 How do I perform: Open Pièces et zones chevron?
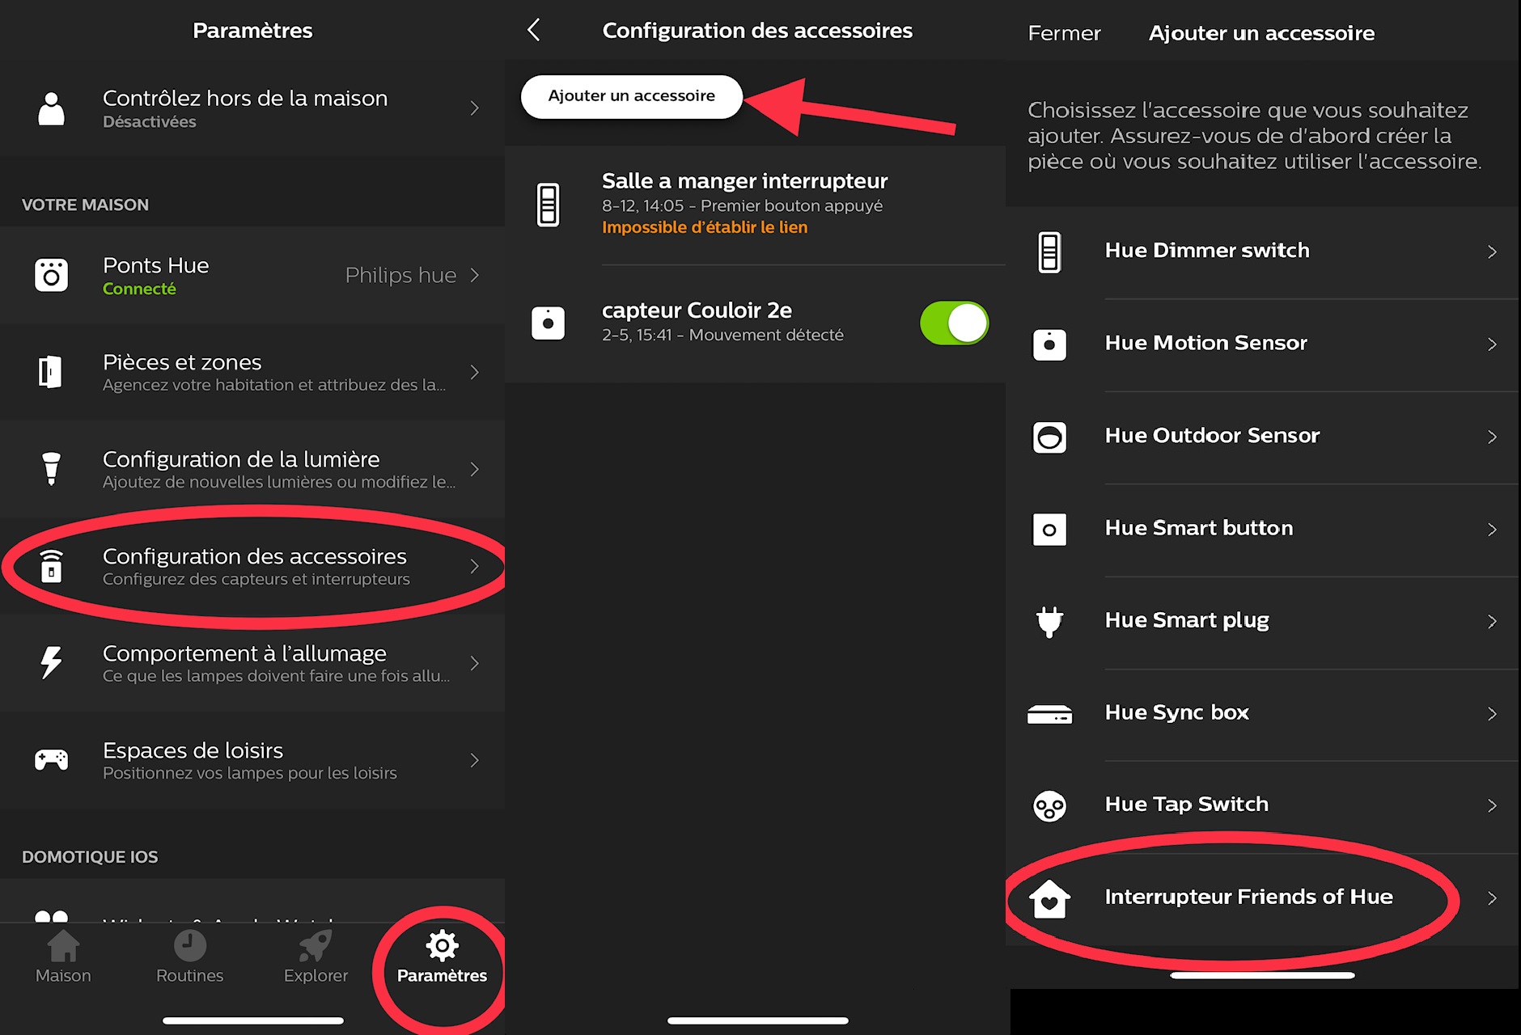(x=475, y=372)
